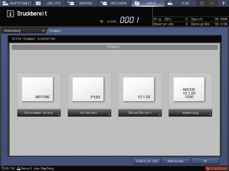Image resolution: width=229 pixels, height=171 pixels.
Task: Click the clock icon in status bar
Action: click(3, 168)
